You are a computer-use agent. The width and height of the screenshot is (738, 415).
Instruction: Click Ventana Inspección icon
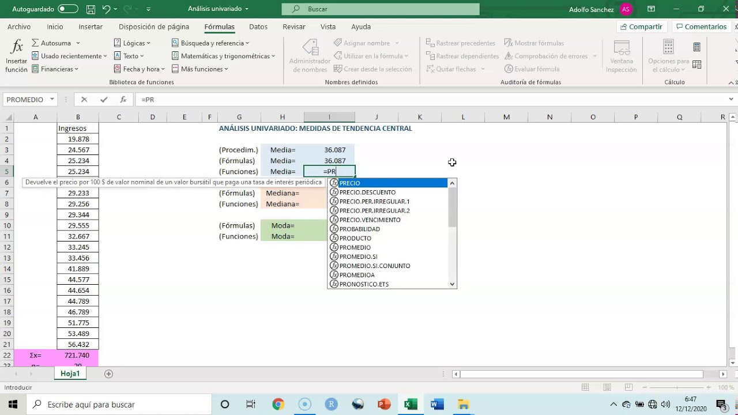[622, 56]
